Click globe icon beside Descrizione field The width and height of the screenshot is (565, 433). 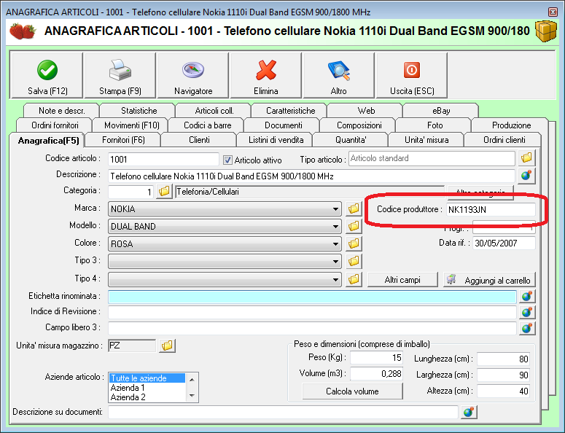click(x=526, y=176)
